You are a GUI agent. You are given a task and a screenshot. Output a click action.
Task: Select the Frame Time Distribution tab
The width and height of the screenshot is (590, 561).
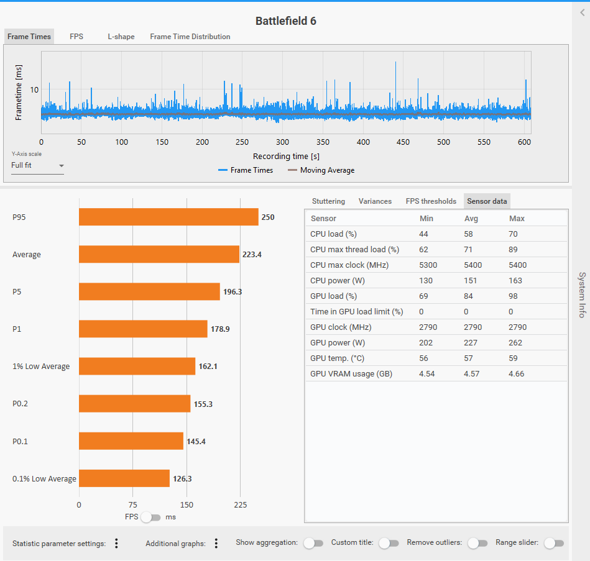click(x=190, y=37)
